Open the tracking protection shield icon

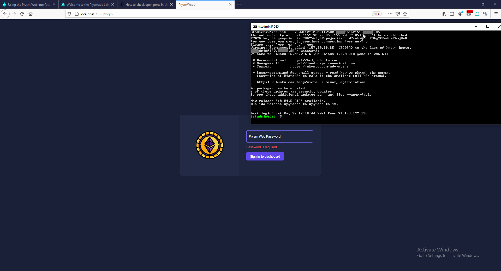[x=69, y=14]
